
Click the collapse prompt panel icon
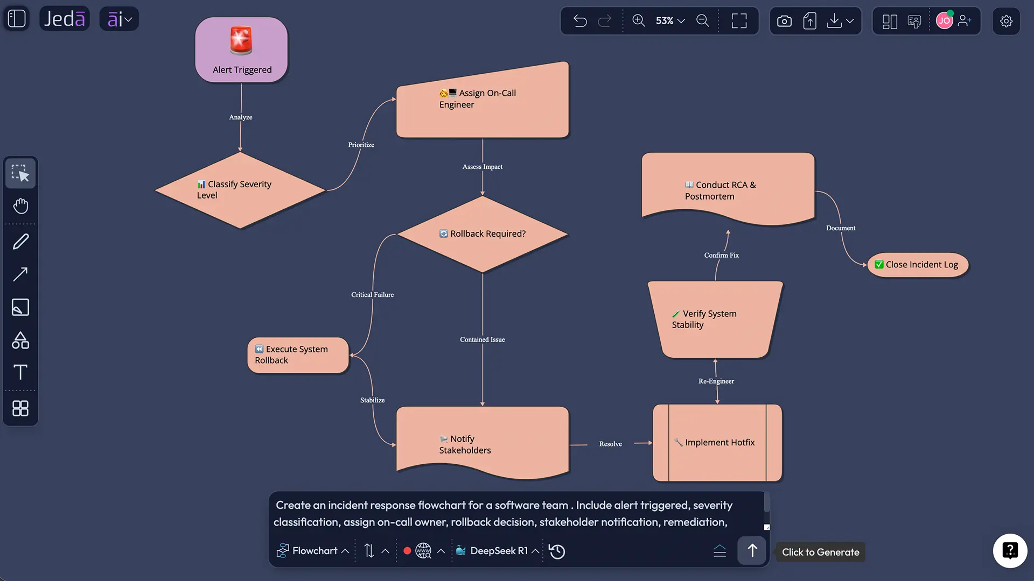click(x=720, y=551)
